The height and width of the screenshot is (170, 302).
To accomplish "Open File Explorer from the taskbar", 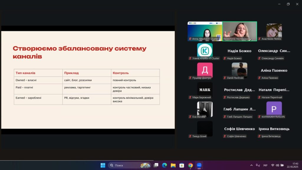I will coord(173,165).
